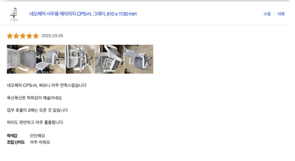Open the fourth review photo thumbnail
This screenshot has height=161, width=295.
click(x=109, y=59)
